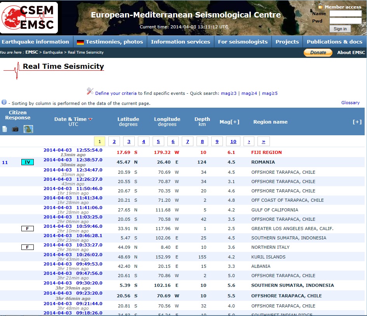
Task: Click the padlock icon beside Member access
Action: (320, 6)
